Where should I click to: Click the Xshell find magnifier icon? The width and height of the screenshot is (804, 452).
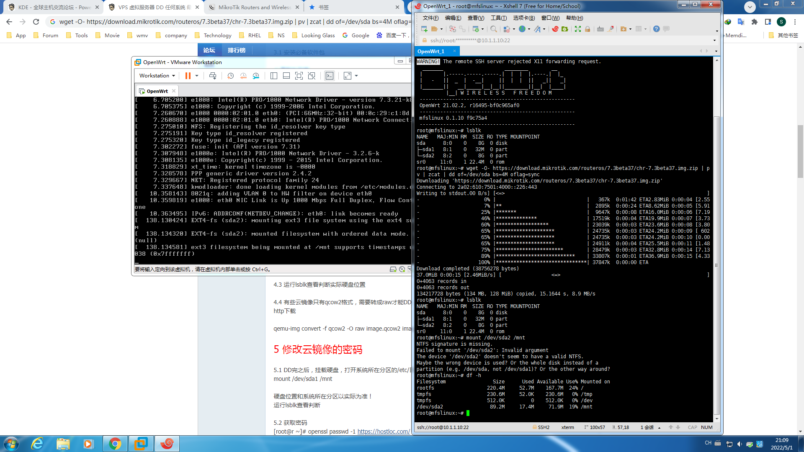494,29
